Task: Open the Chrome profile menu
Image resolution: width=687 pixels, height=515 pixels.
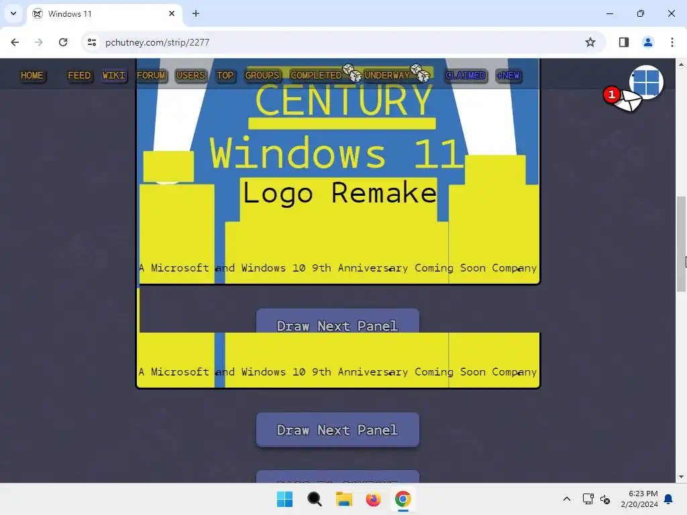Action: (x=647, y=42)
